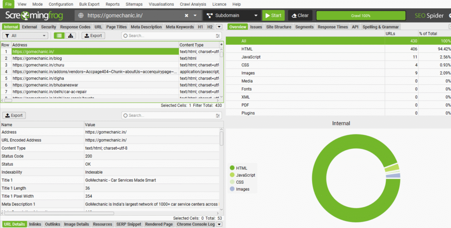Screen dimensions: 451x228
Task: Clear the crawl data
Action: pos(300,15)
